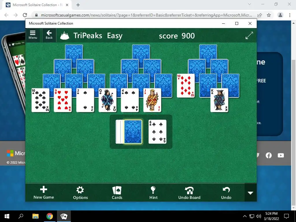Click the URL address bar
Image resolution: width=296 pixels, height=222 pixels.
tap(147, 15)
